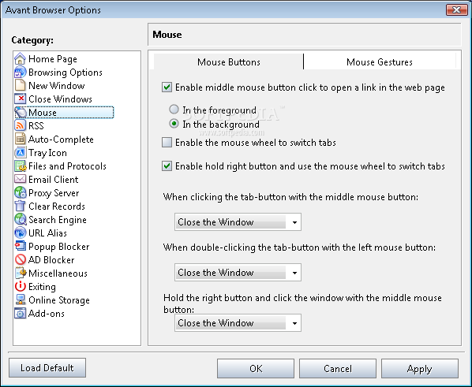This screenshot has height=387, width=472.
Task: Select the 'Miscellaneous' category label
Action: click(58, 273)
